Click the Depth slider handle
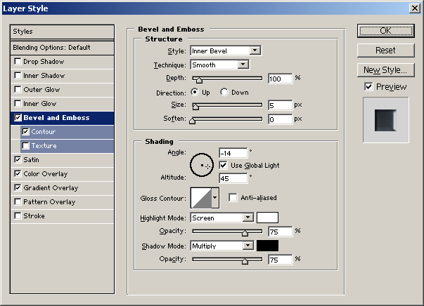424x306 pixels. [198, 80]
